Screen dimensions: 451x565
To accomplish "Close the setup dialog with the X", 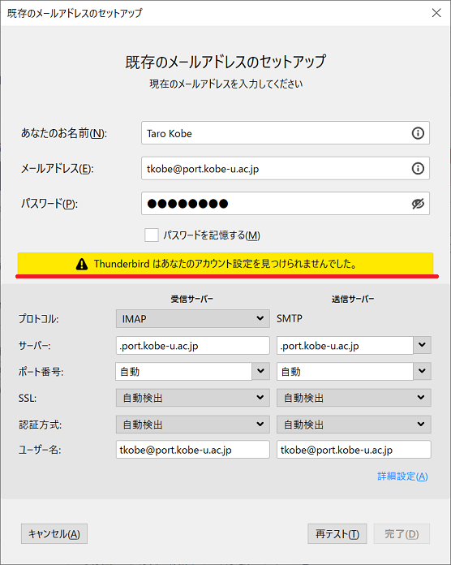I will (436, 13).
